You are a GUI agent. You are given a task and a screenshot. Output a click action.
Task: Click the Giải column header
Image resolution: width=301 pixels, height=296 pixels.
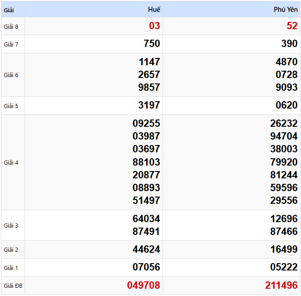[x=10, y=10]
